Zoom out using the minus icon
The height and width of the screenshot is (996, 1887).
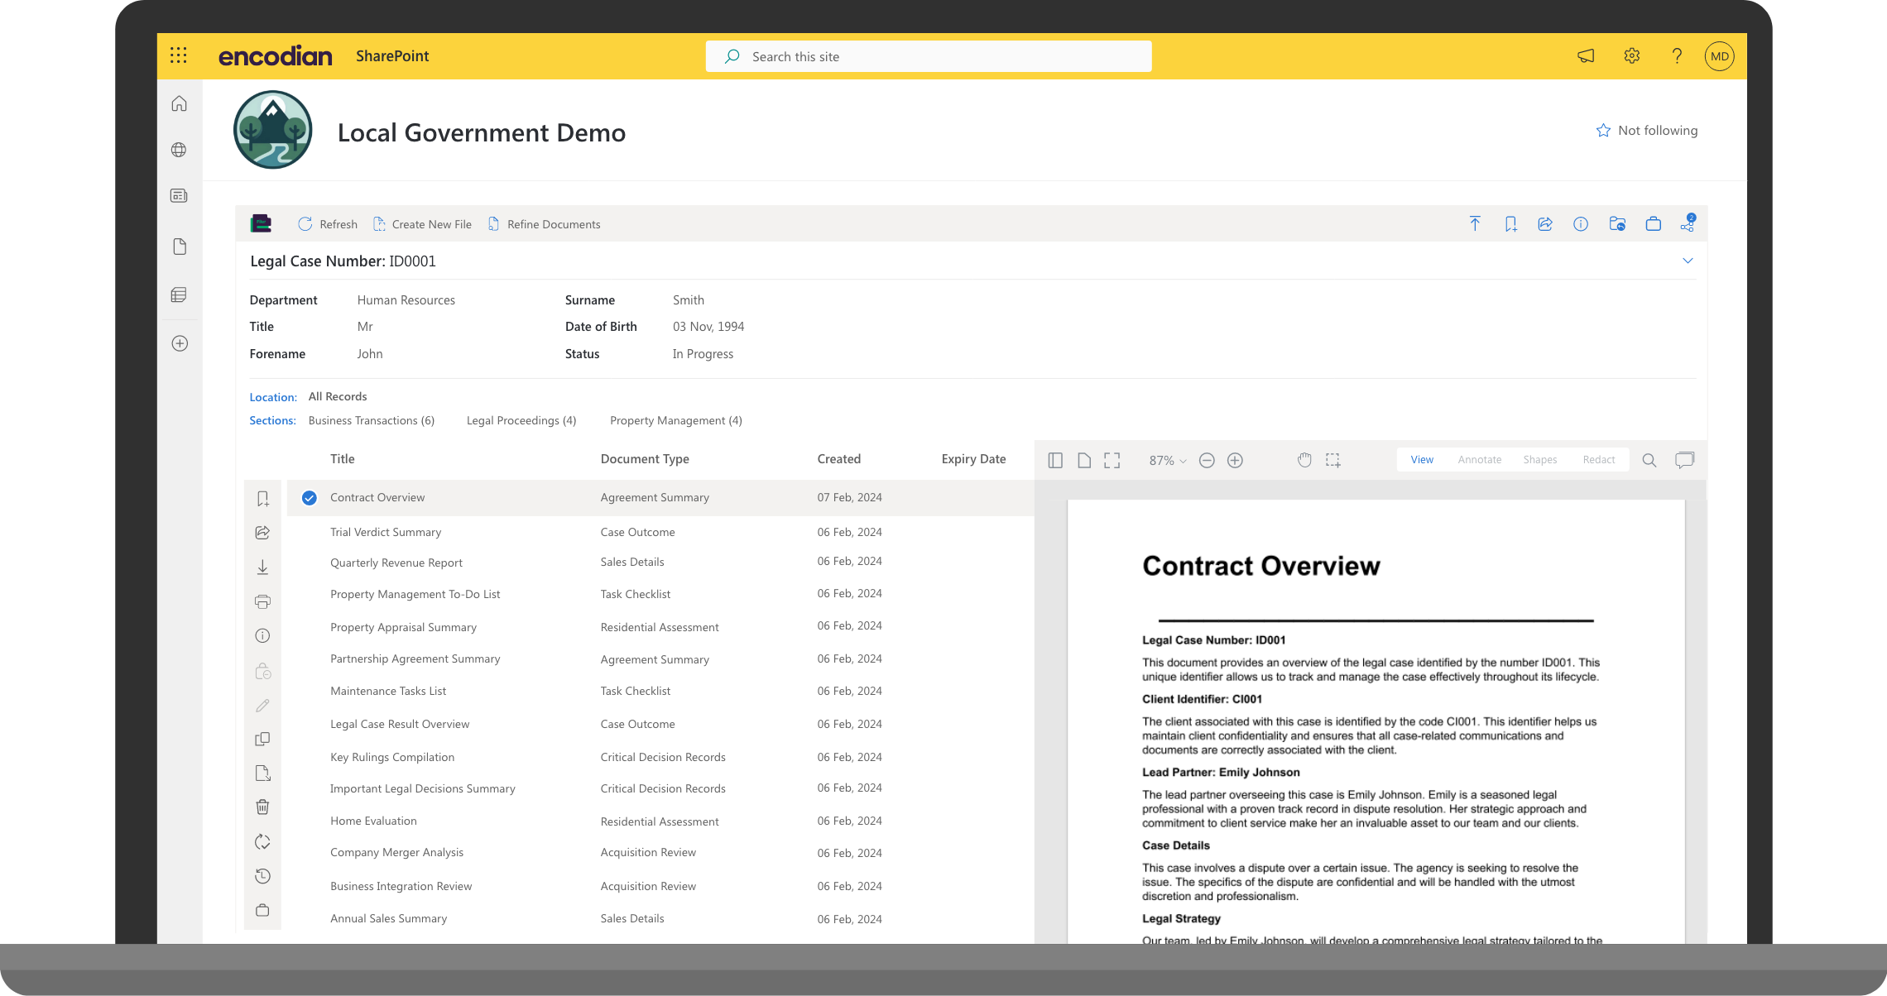pyautogui.click(x=1207, y=460)
